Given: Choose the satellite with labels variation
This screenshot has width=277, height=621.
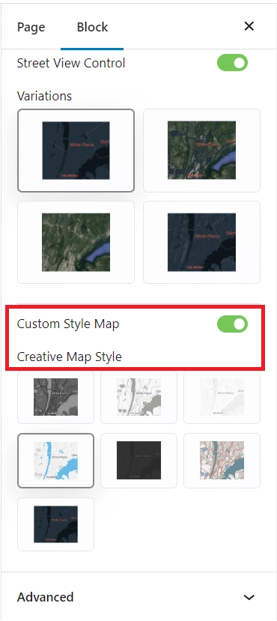Looking at the screenshot, I should [x=201, y=151].
